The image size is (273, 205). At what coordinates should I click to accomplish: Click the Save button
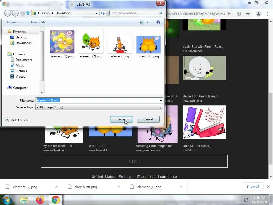click(121, 119)
